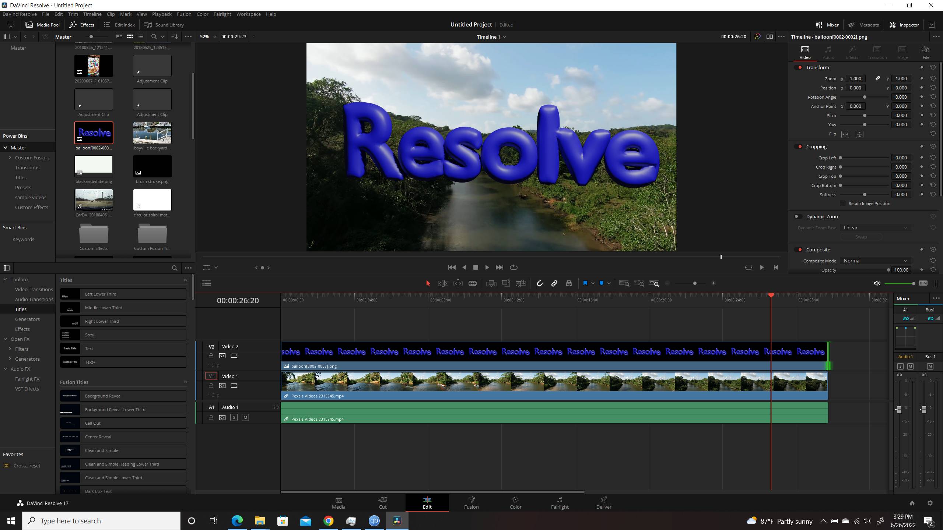Open the Metadata panel
Viewport: 943px width, 530px height.
863,25
